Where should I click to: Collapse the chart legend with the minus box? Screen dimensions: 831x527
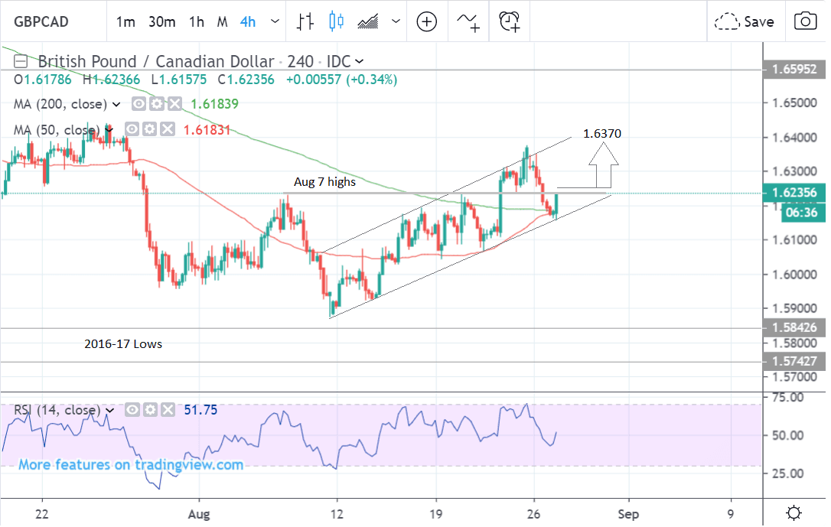click(21, 61)
